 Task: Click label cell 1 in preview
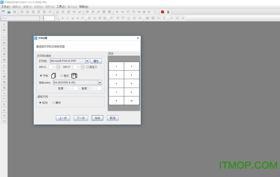click(x=116, y=66)
